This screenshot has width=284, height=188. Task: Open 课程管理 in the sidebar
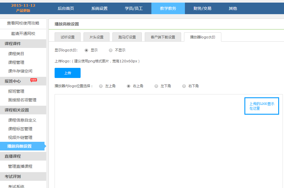[16, 62]
